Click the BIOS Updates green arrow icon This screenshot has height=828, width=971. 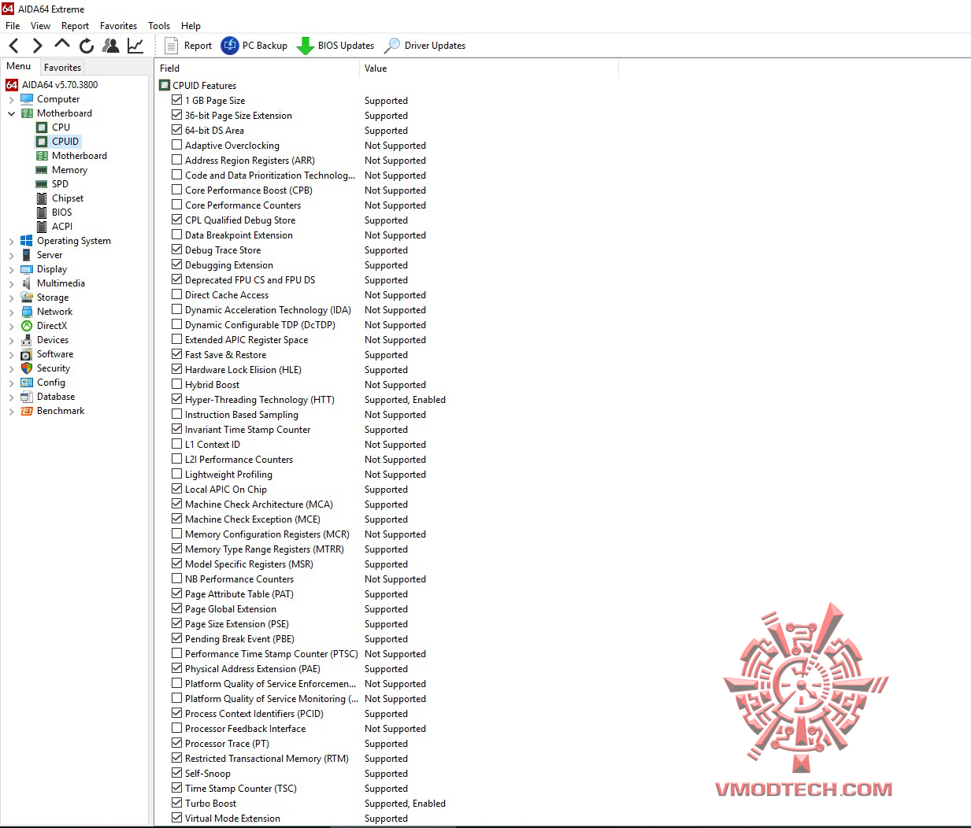(x=305, y=46)
